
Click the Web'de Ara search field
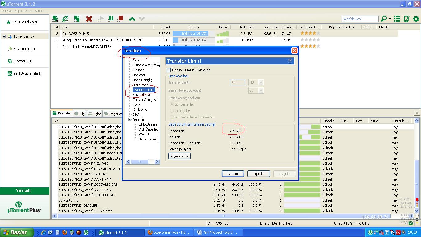click(x=360, y=19)
